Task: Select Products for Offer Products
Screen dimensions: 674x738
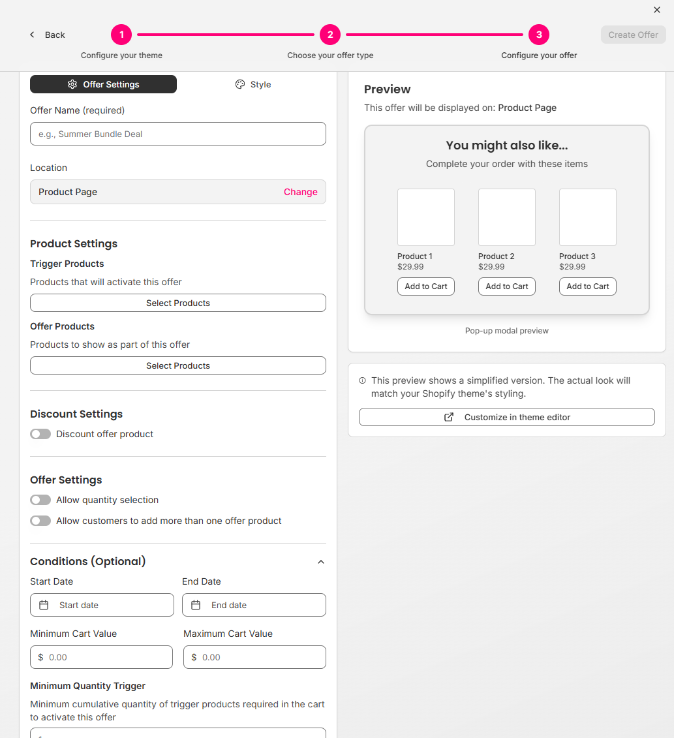Action: tap(178, 365)
